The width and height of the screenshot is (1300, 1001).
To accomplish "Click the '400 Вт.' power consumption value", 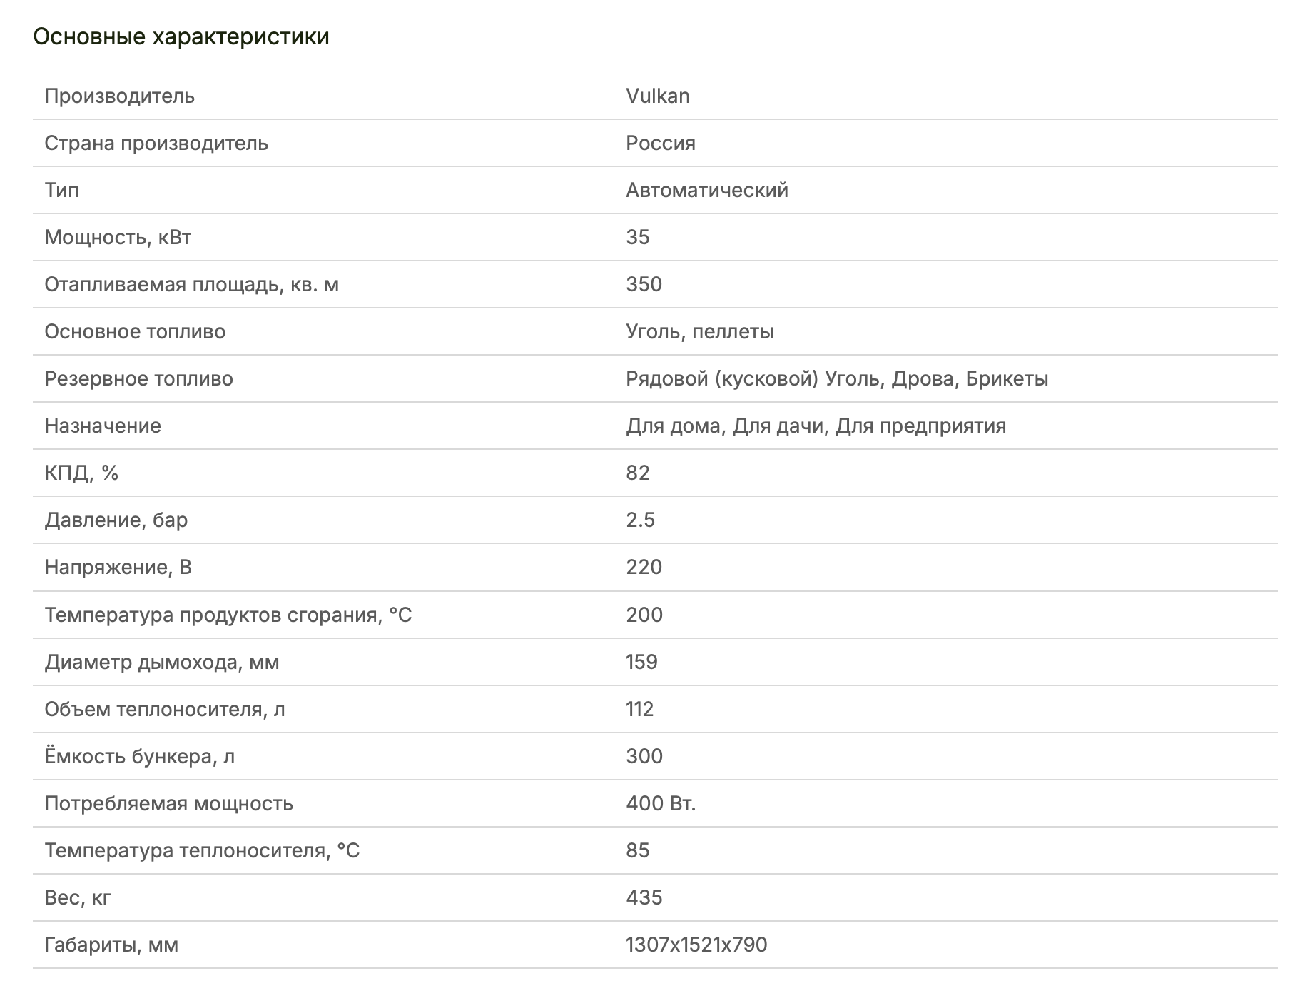I will pos(661,803).
